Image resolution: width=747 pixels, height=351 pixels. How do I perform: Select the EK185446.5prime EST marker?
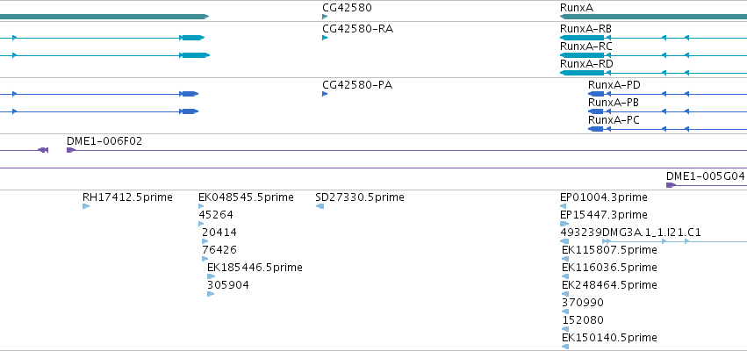pos(211,276)
